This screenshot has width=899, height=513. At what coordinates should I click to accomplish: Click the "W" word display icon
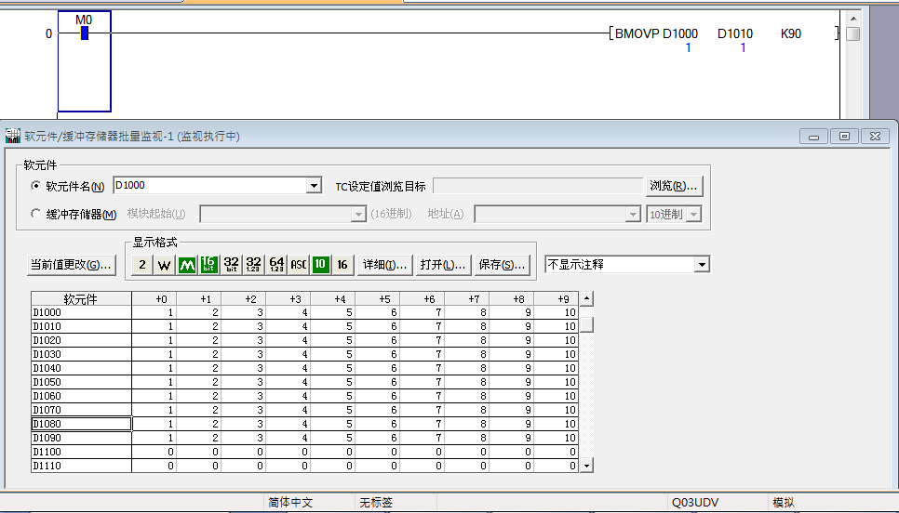click(x=164, y=265)
